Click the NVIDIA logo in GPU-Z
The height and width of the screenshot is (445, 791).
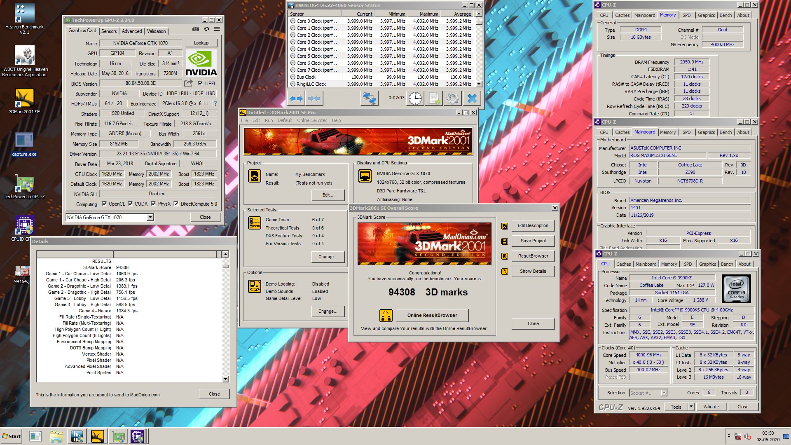(x=201, y=63)
